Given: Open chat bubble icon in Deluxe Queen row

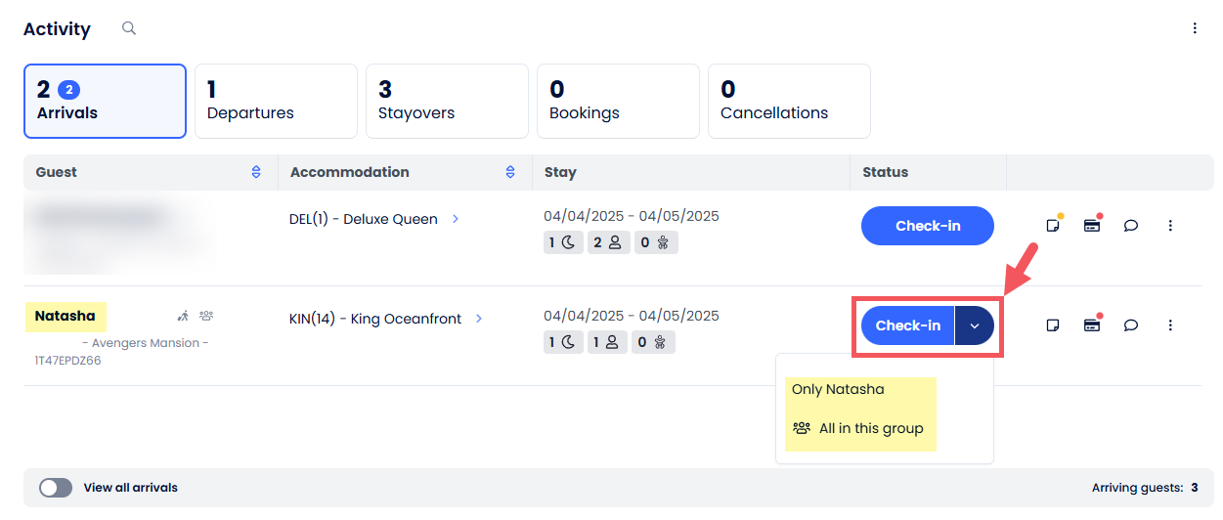Looking at the screenshot, I should coord(1130,226).
